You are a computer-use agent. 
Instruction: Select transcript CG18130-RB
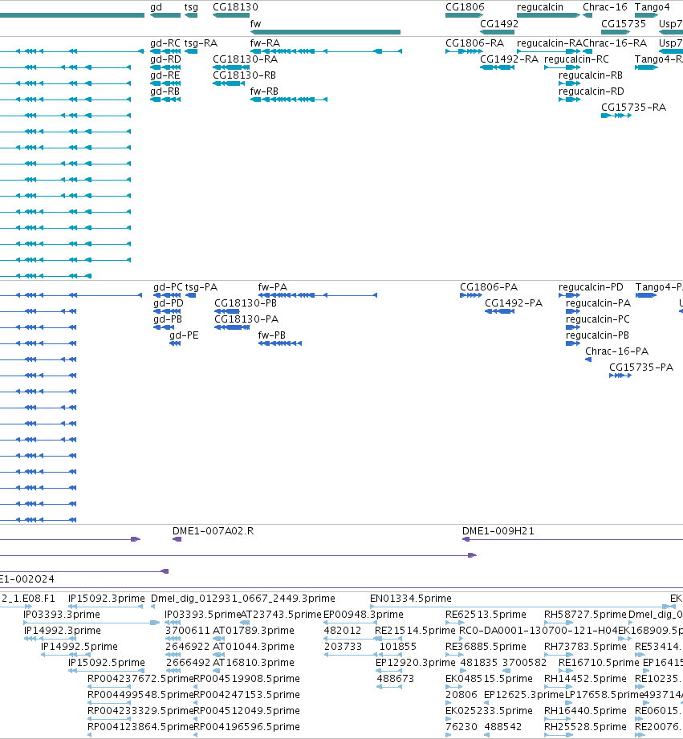click(x=229, y=83)
